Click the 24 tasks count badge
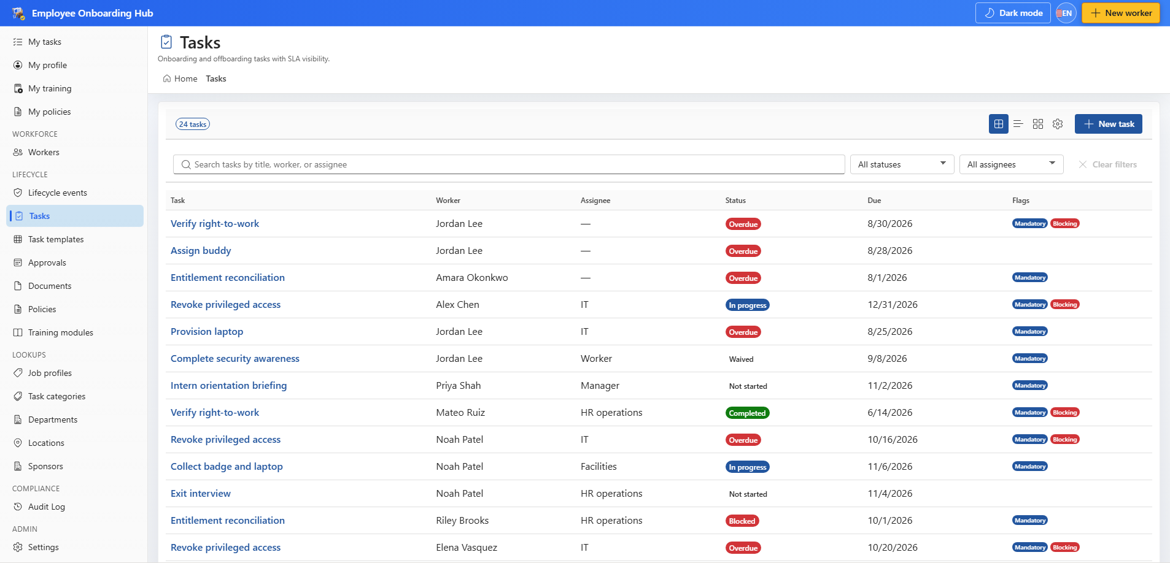This screenshot has width=1170, height=563. click(x=193, y=124)
